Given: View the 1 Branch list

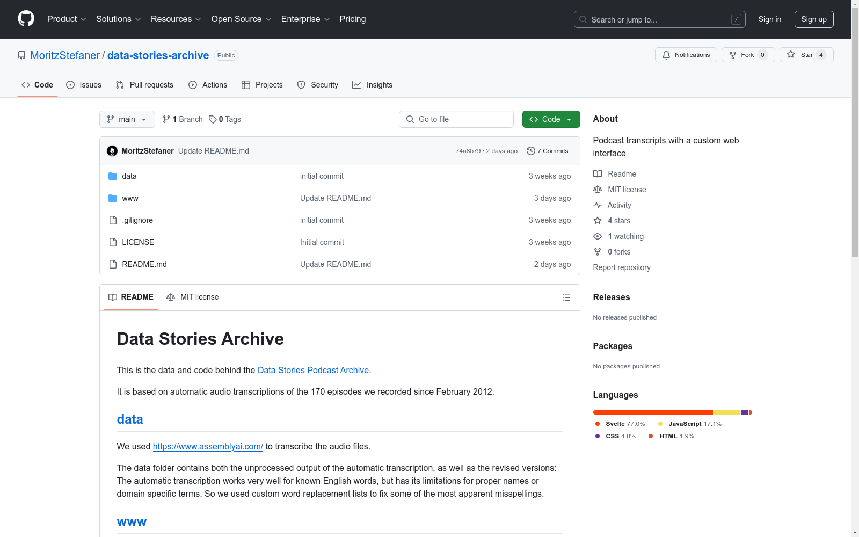Looking at the screenshot, I should pos(183,119).
